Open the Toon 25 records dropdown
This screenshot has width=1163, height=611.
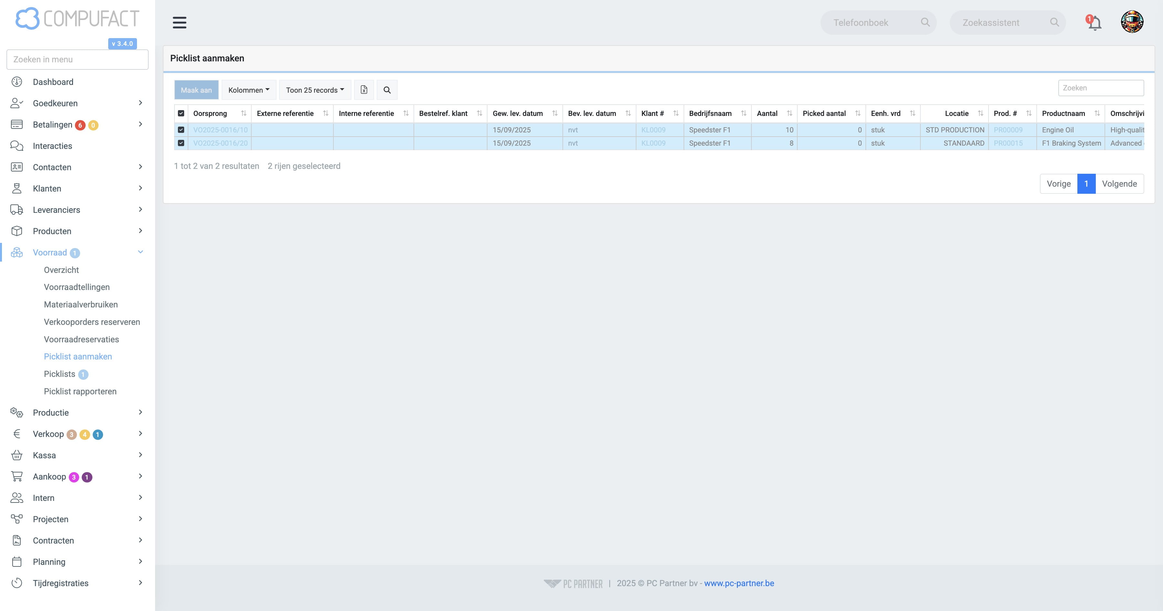click(x=315, y=90)
